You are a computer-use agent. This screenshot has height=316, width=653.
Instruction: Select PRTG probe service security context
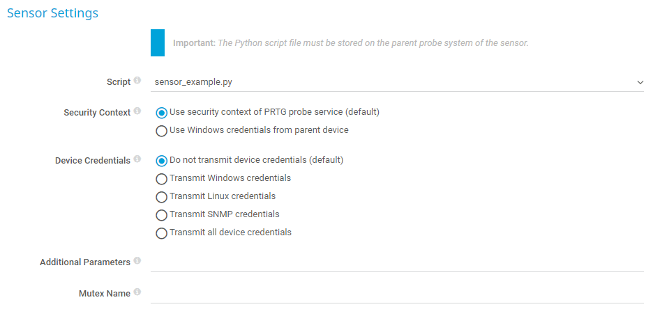pyautogui.click(x=162, y=112)
